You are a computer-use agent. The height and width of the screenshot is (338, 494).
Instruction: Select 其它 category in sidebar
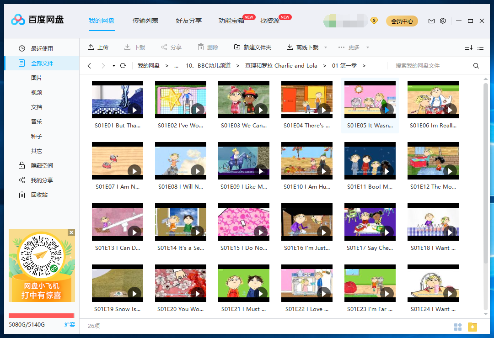[37, 151]
